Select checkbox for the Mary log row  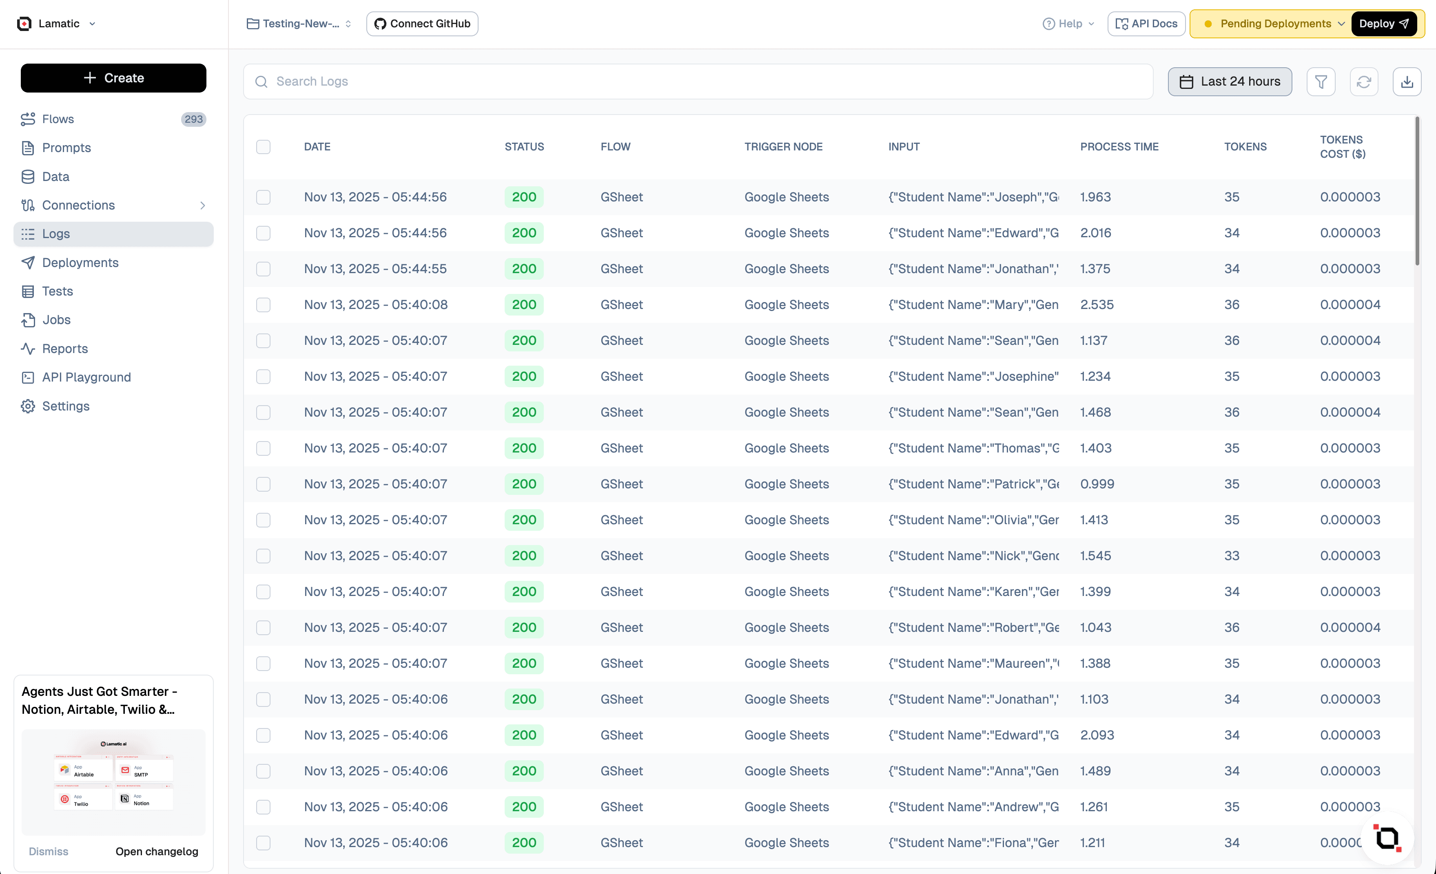tap(264, 305)
